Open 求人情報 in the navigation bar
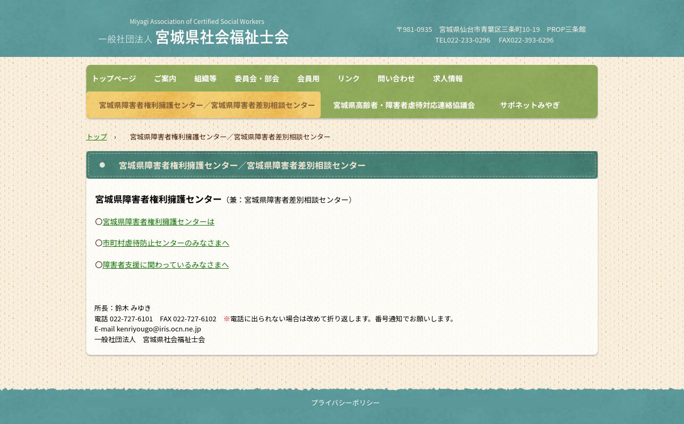This screenshot has height=424, width=684. (448, 79)
